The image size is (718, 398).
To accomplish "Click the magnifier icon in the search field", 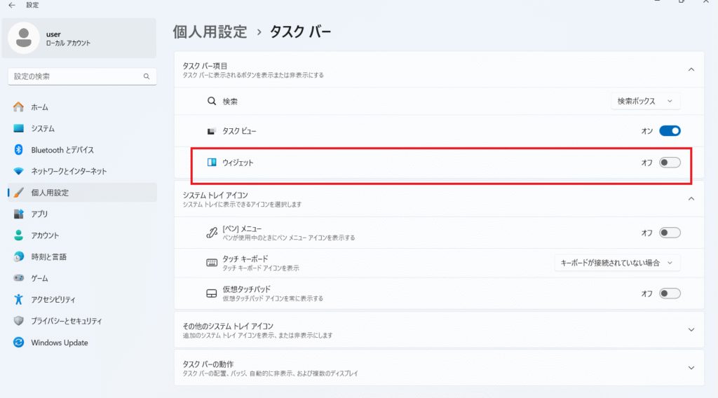I will [147, 76].
